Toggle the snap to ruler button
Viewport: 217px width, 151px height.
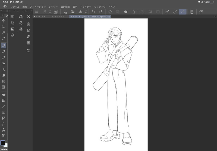tap(167, 12)
